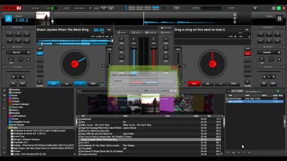Select 'Rihanna California King Bed' track
The height and width of the screenshot is (161, 287).
pos(150,131)
